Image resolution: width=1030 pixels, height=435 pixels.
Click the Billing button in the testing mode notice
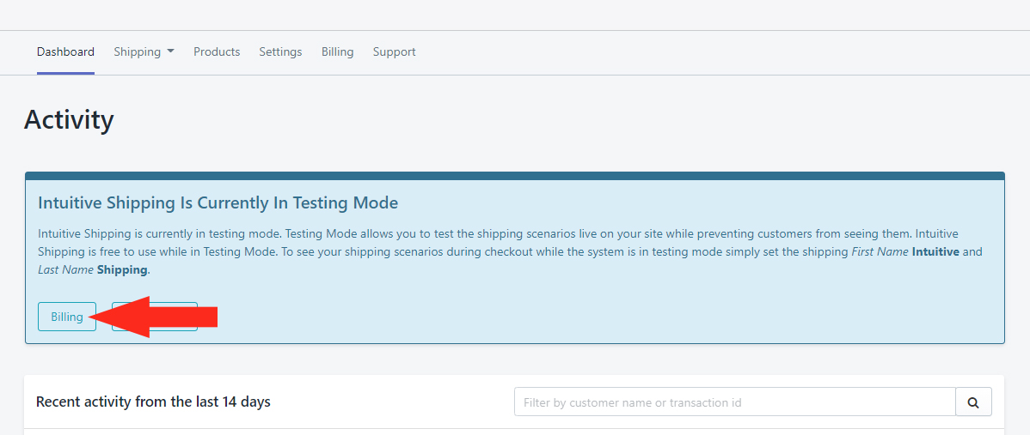click(67, 317)
